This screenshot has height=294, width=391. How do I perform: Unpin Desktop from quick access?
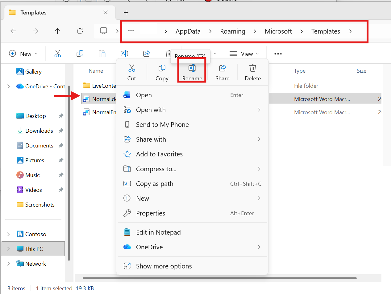(61, 116)
